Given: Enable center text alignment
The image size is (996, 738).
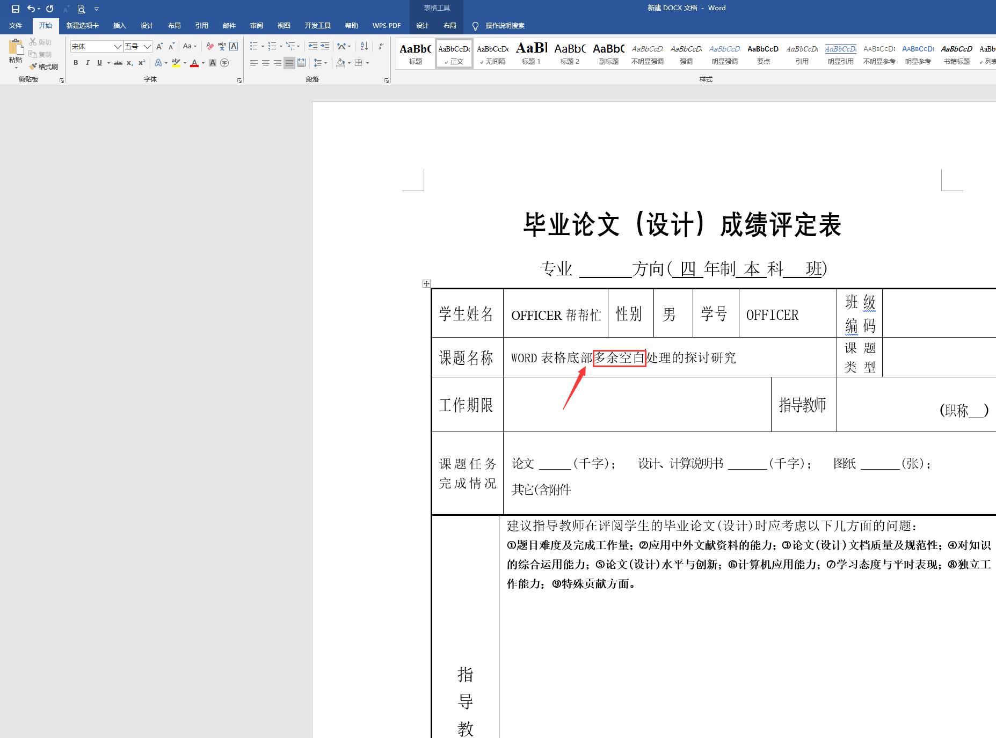Looking at the screenshot, I should 265,63.
